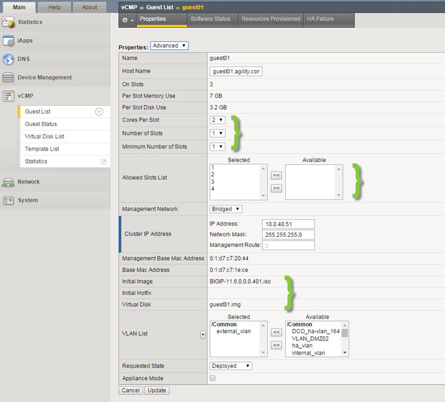
Task: Click the Network icon in sidebar
Action: pos(8,182)
